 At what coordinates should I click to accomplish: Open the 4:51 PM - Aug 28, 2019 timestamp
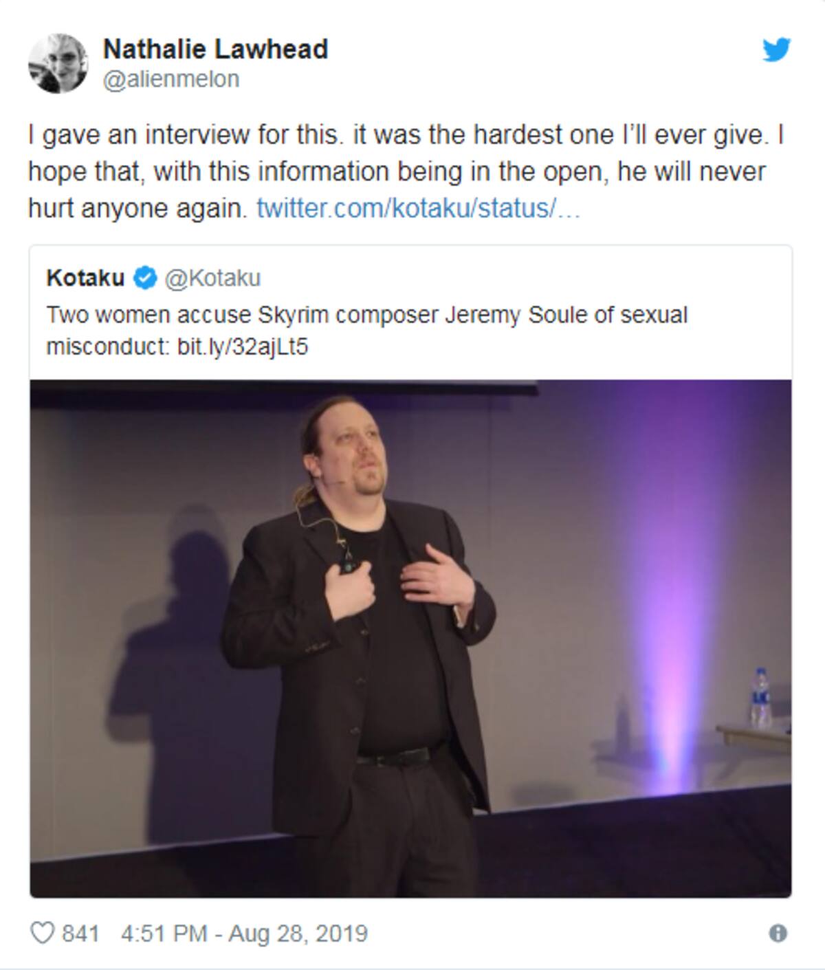click(x=244, y=934)
